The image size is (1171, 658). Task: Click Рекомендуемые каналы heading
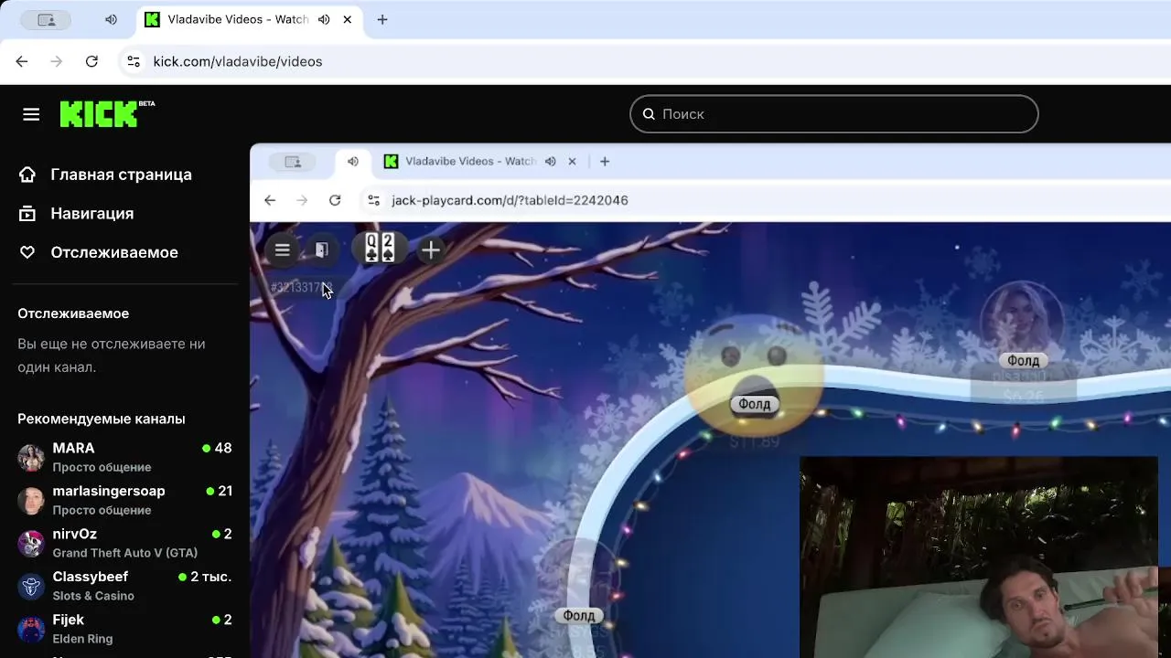(102, 419)
